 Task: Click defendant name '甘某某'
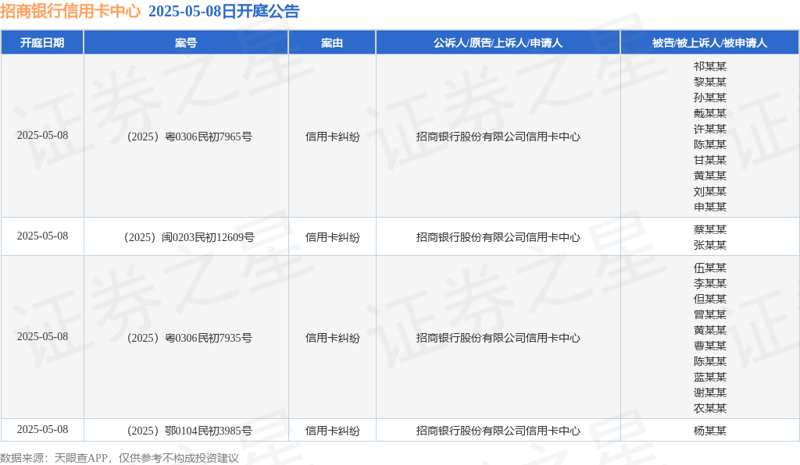pos(709,160)
